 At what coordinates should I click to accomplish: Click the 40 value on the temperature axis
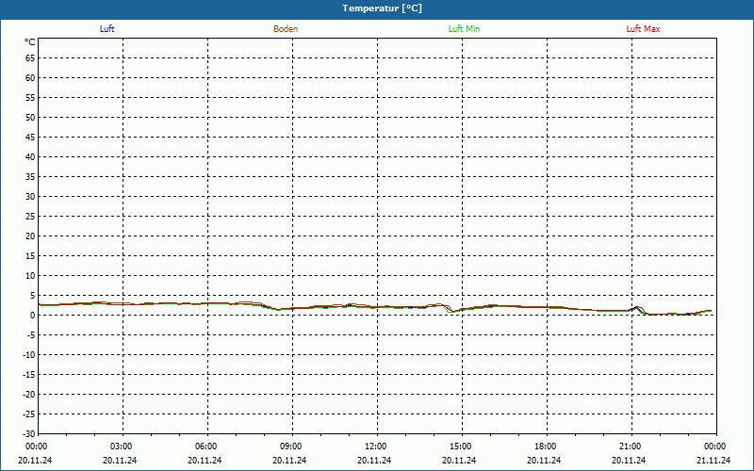tap(30, 157)
